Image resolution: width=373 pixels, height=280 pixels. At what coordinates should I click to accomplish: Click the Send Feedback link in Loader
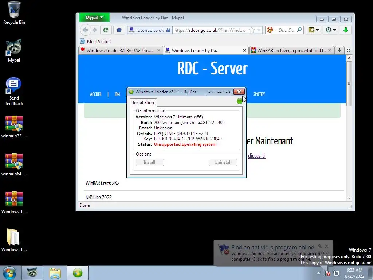[219, 92]
